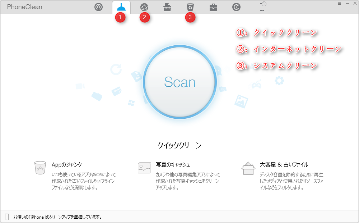359x223 pixels.
Task: Click the iPhone cleanup preparing status text
Action: [x=57, y=217]
